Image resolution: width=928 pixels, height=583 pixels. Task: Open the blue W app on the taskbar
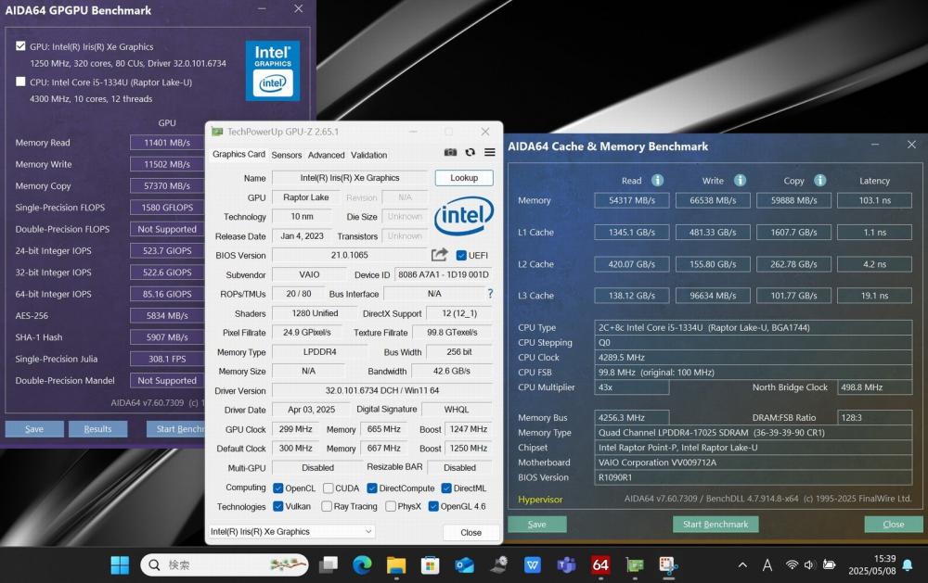pyautogui.click(x=533, y=565)
